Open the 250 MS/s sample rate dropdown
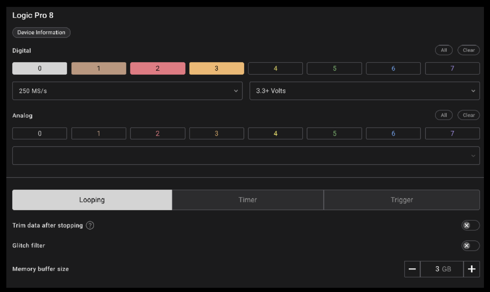 pos(127,91)
